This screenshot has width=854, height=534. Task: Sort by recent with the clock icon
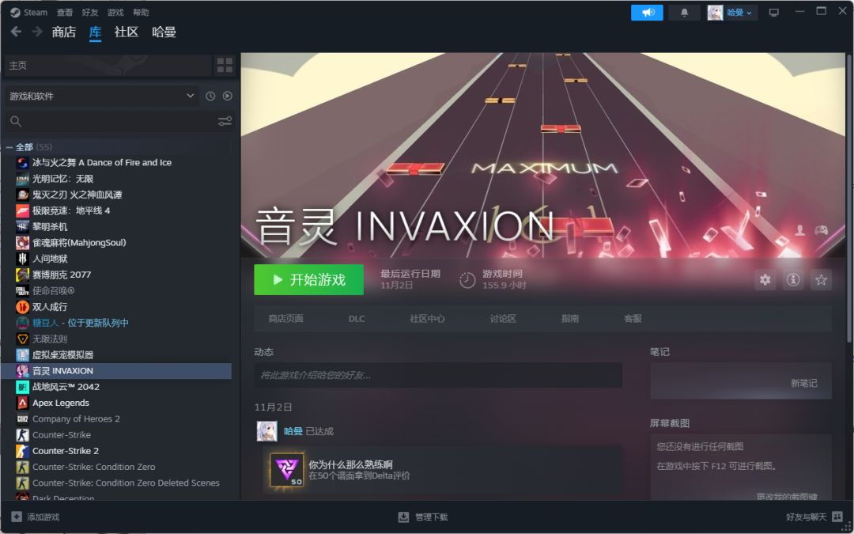[210, 96]
